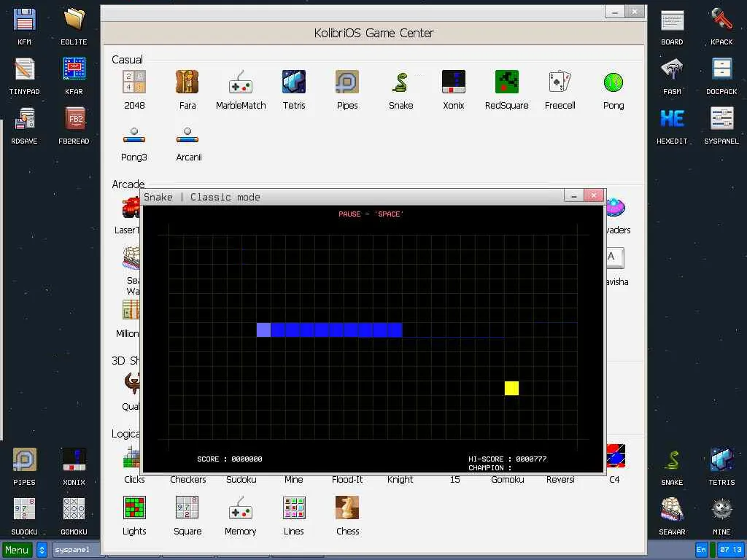Launch the PIPES desktop shortcut
The width and height of the screenshot is (747, 560).
(24, 460)
